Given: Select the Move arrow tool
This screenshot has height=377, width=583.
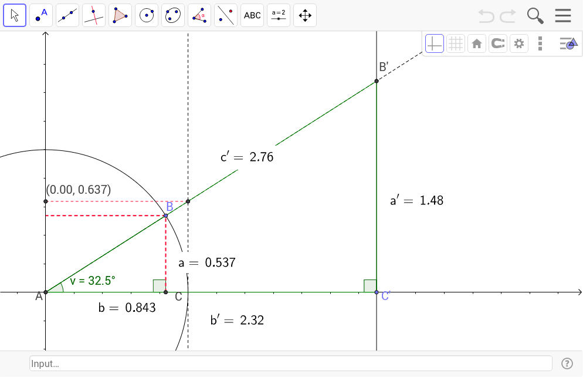Looking at the screenshot, I should (15, 15).
